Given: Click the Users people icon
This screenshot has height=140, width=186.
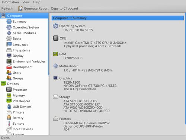Looking at the screenshot, I should pos(9,72).
